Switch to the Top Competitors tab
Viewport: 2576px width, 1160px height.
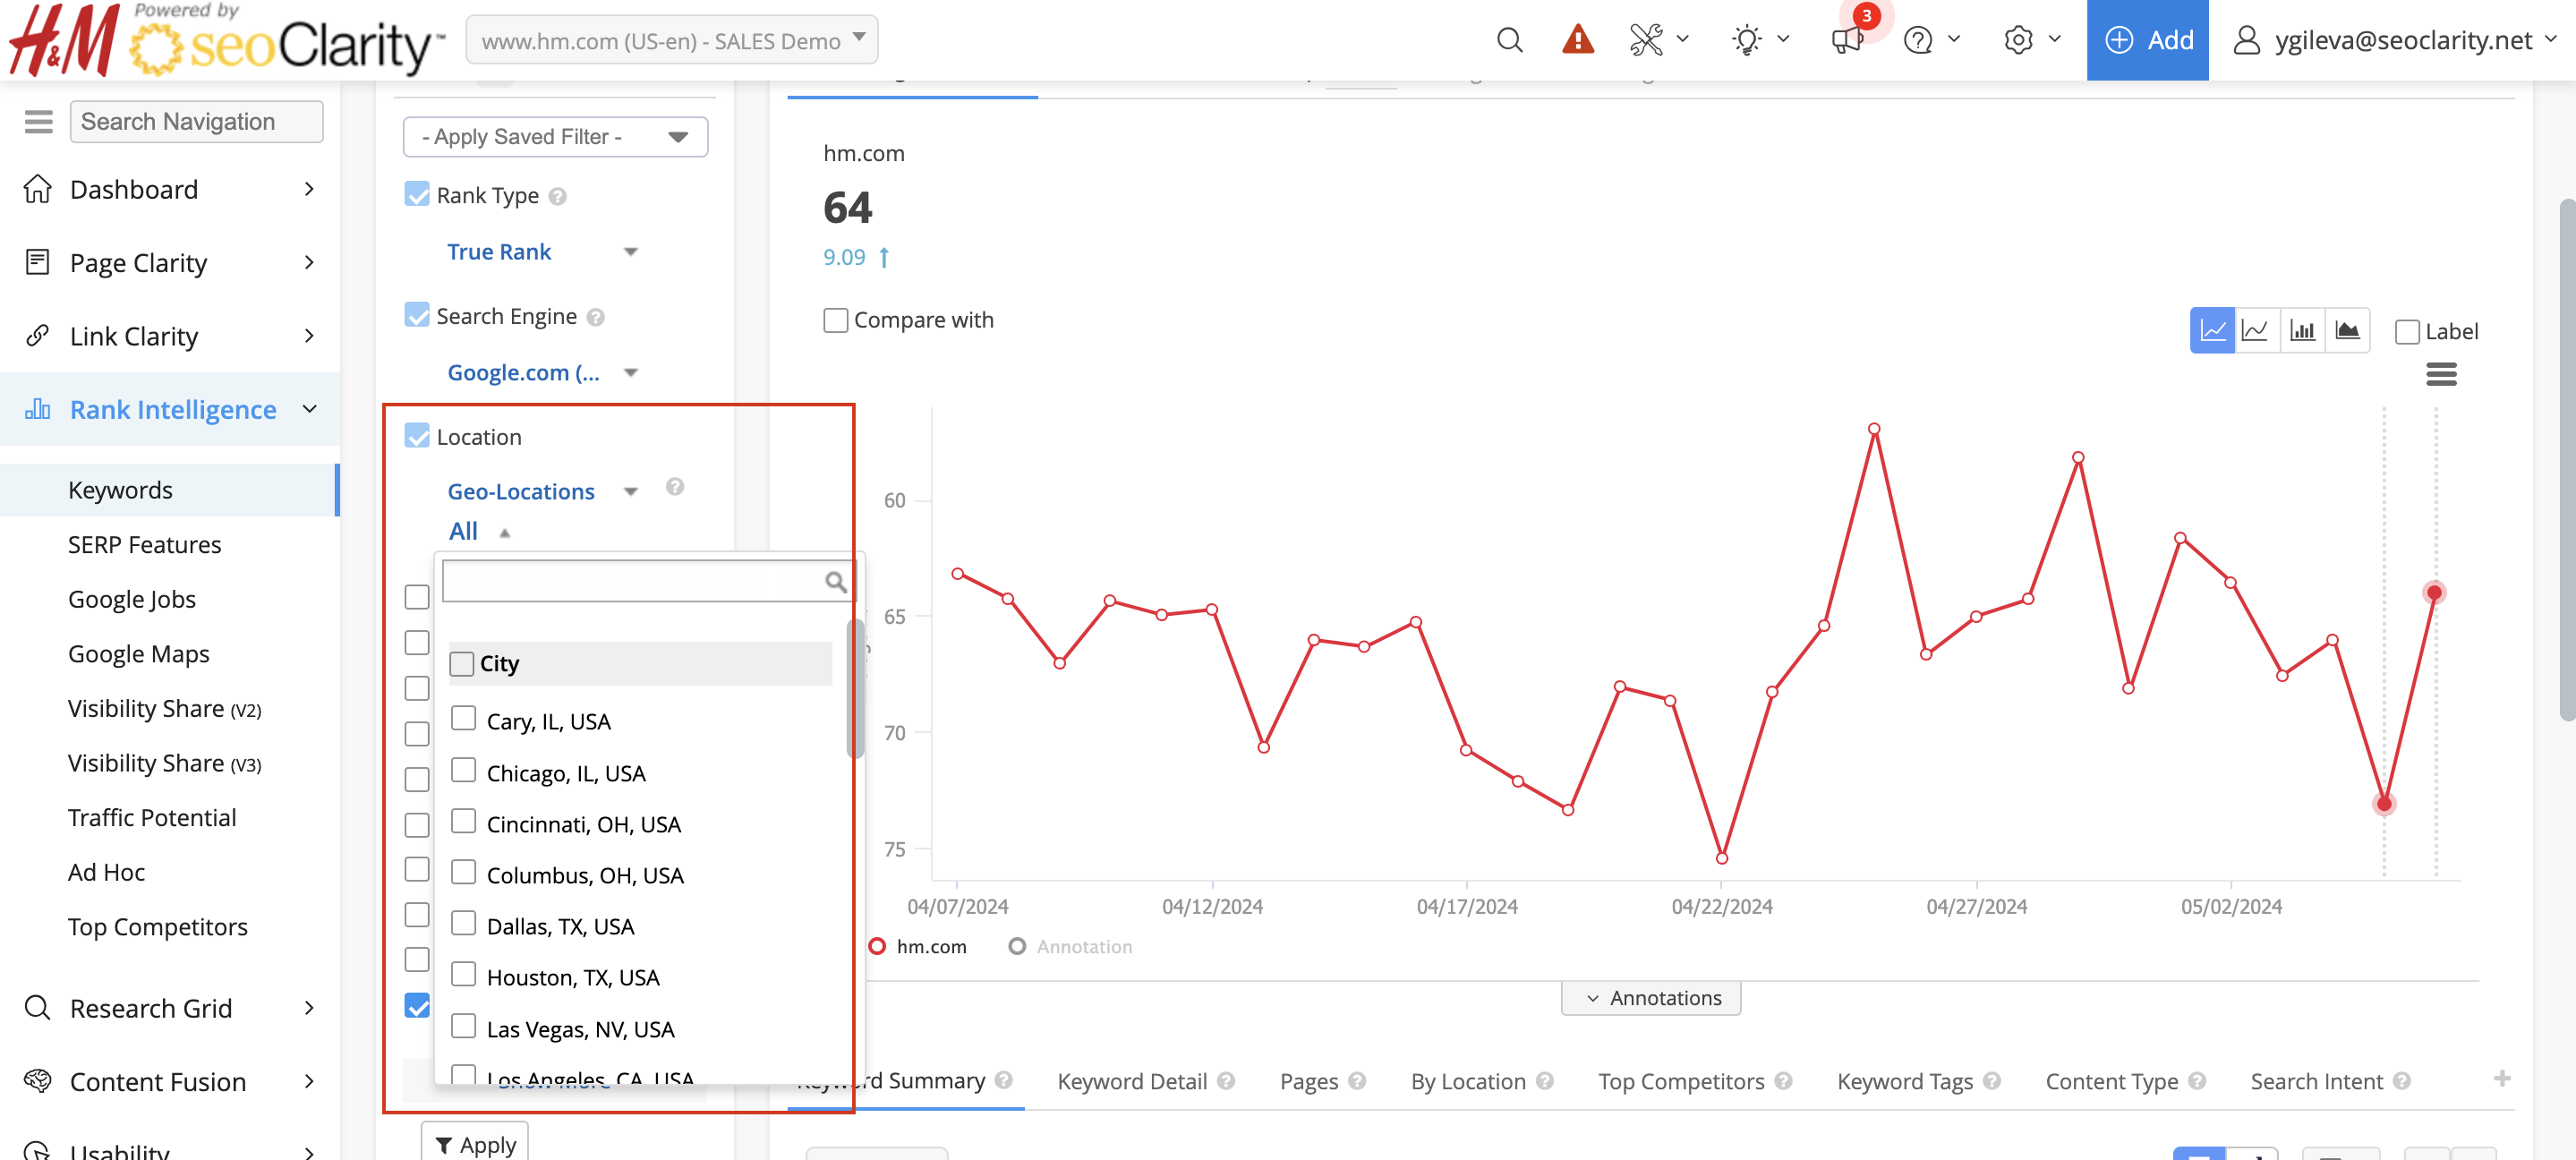(1681, 1082)
